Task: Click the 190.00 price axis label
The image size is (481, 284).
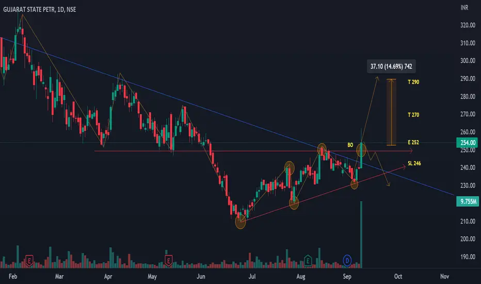Action: 468,257
